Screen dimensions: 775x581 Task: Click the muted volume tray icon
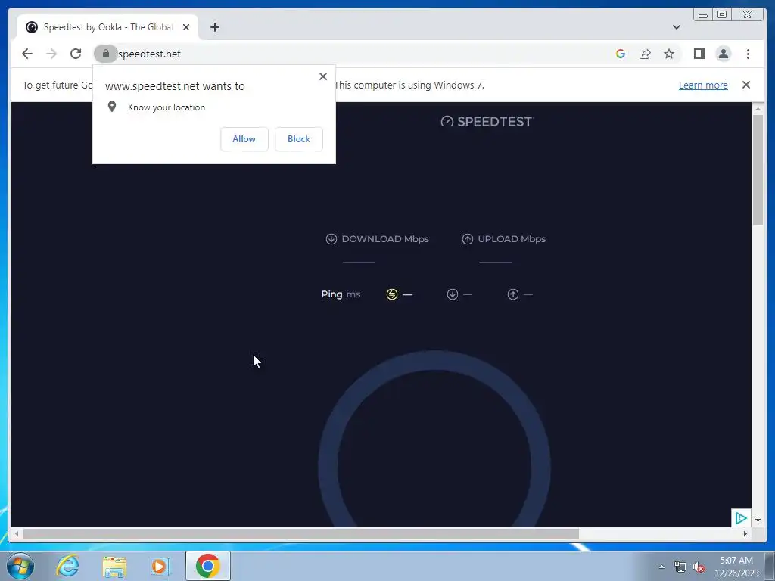coord(699,567)
